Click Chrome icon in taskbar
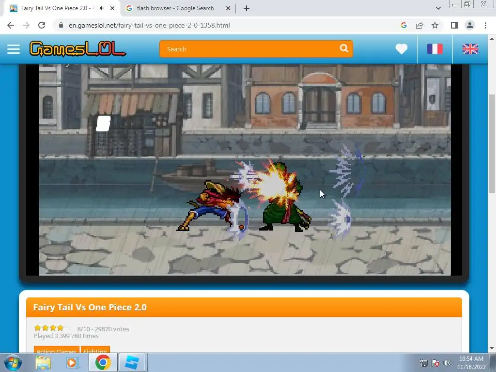 (x=103, y=362)
